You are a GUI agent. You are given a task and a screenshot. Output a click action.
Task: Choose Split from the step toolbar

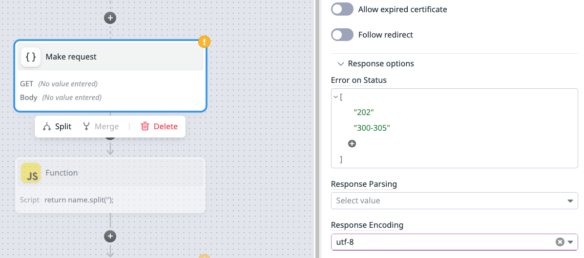(57, 127)
